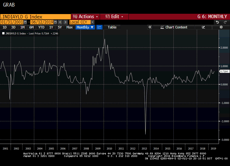Expand the Actions dropdown menu

(x=86, y=17)
